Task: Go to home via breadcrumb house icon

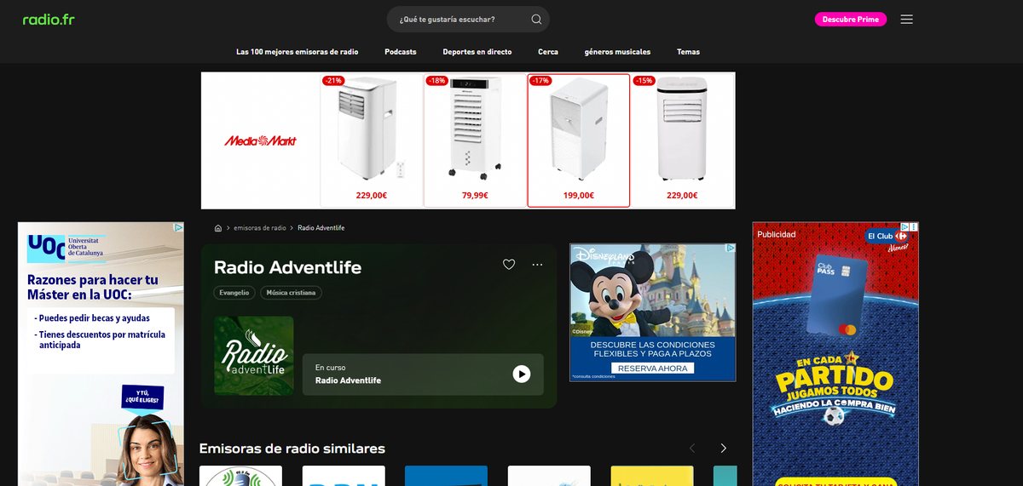Action: (218, 228)
